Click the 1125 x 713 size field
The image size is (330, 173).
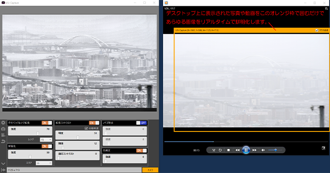click(x=74, y=170)
